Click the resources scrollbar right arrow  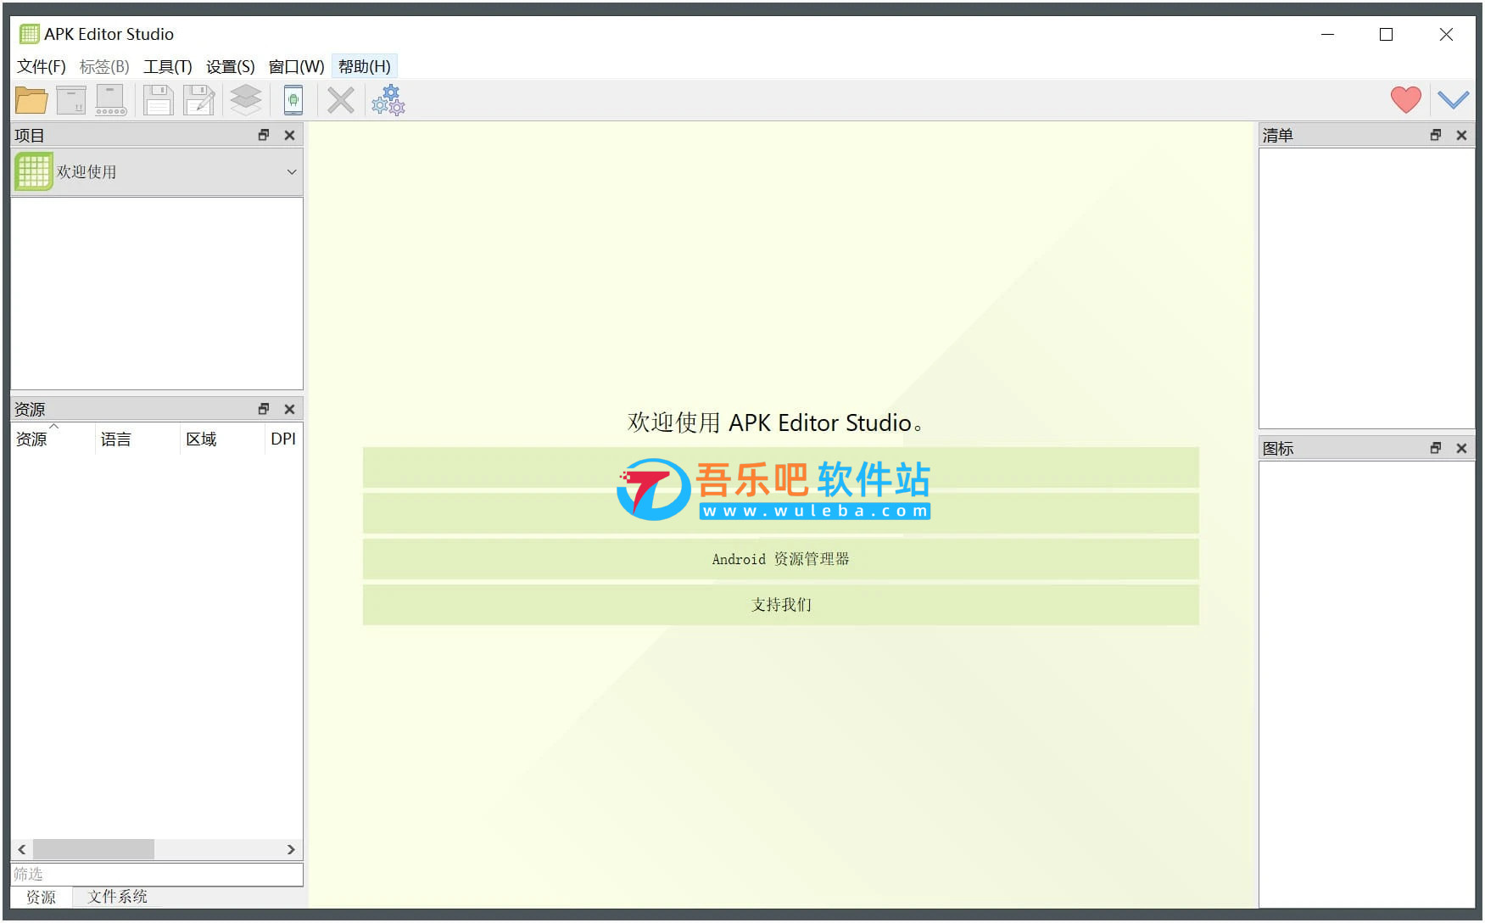[x=291, y=849]
